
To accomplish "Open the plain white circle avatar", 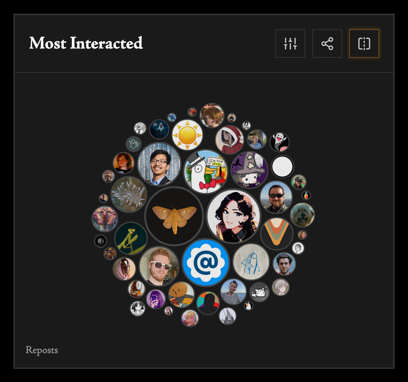I will click(x=282, y=167).
